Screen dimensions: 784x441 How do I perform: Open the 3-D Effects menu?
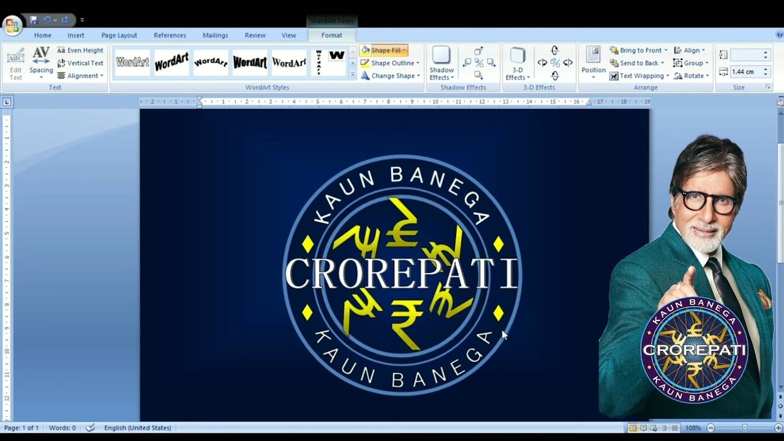click(x=518, y=64)
